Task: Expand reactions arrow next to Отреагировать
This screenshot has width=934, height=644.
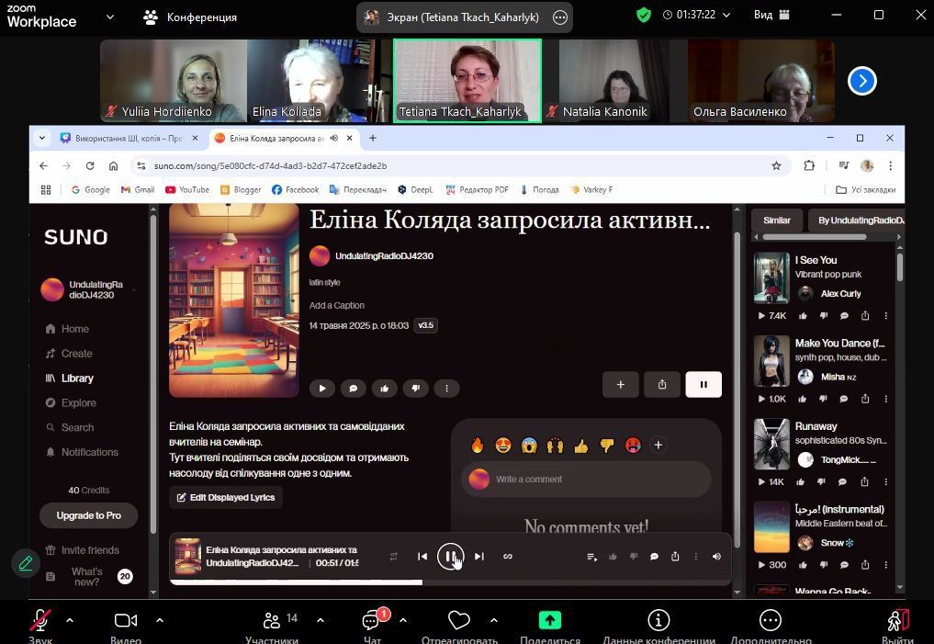Action: (494, 620)
